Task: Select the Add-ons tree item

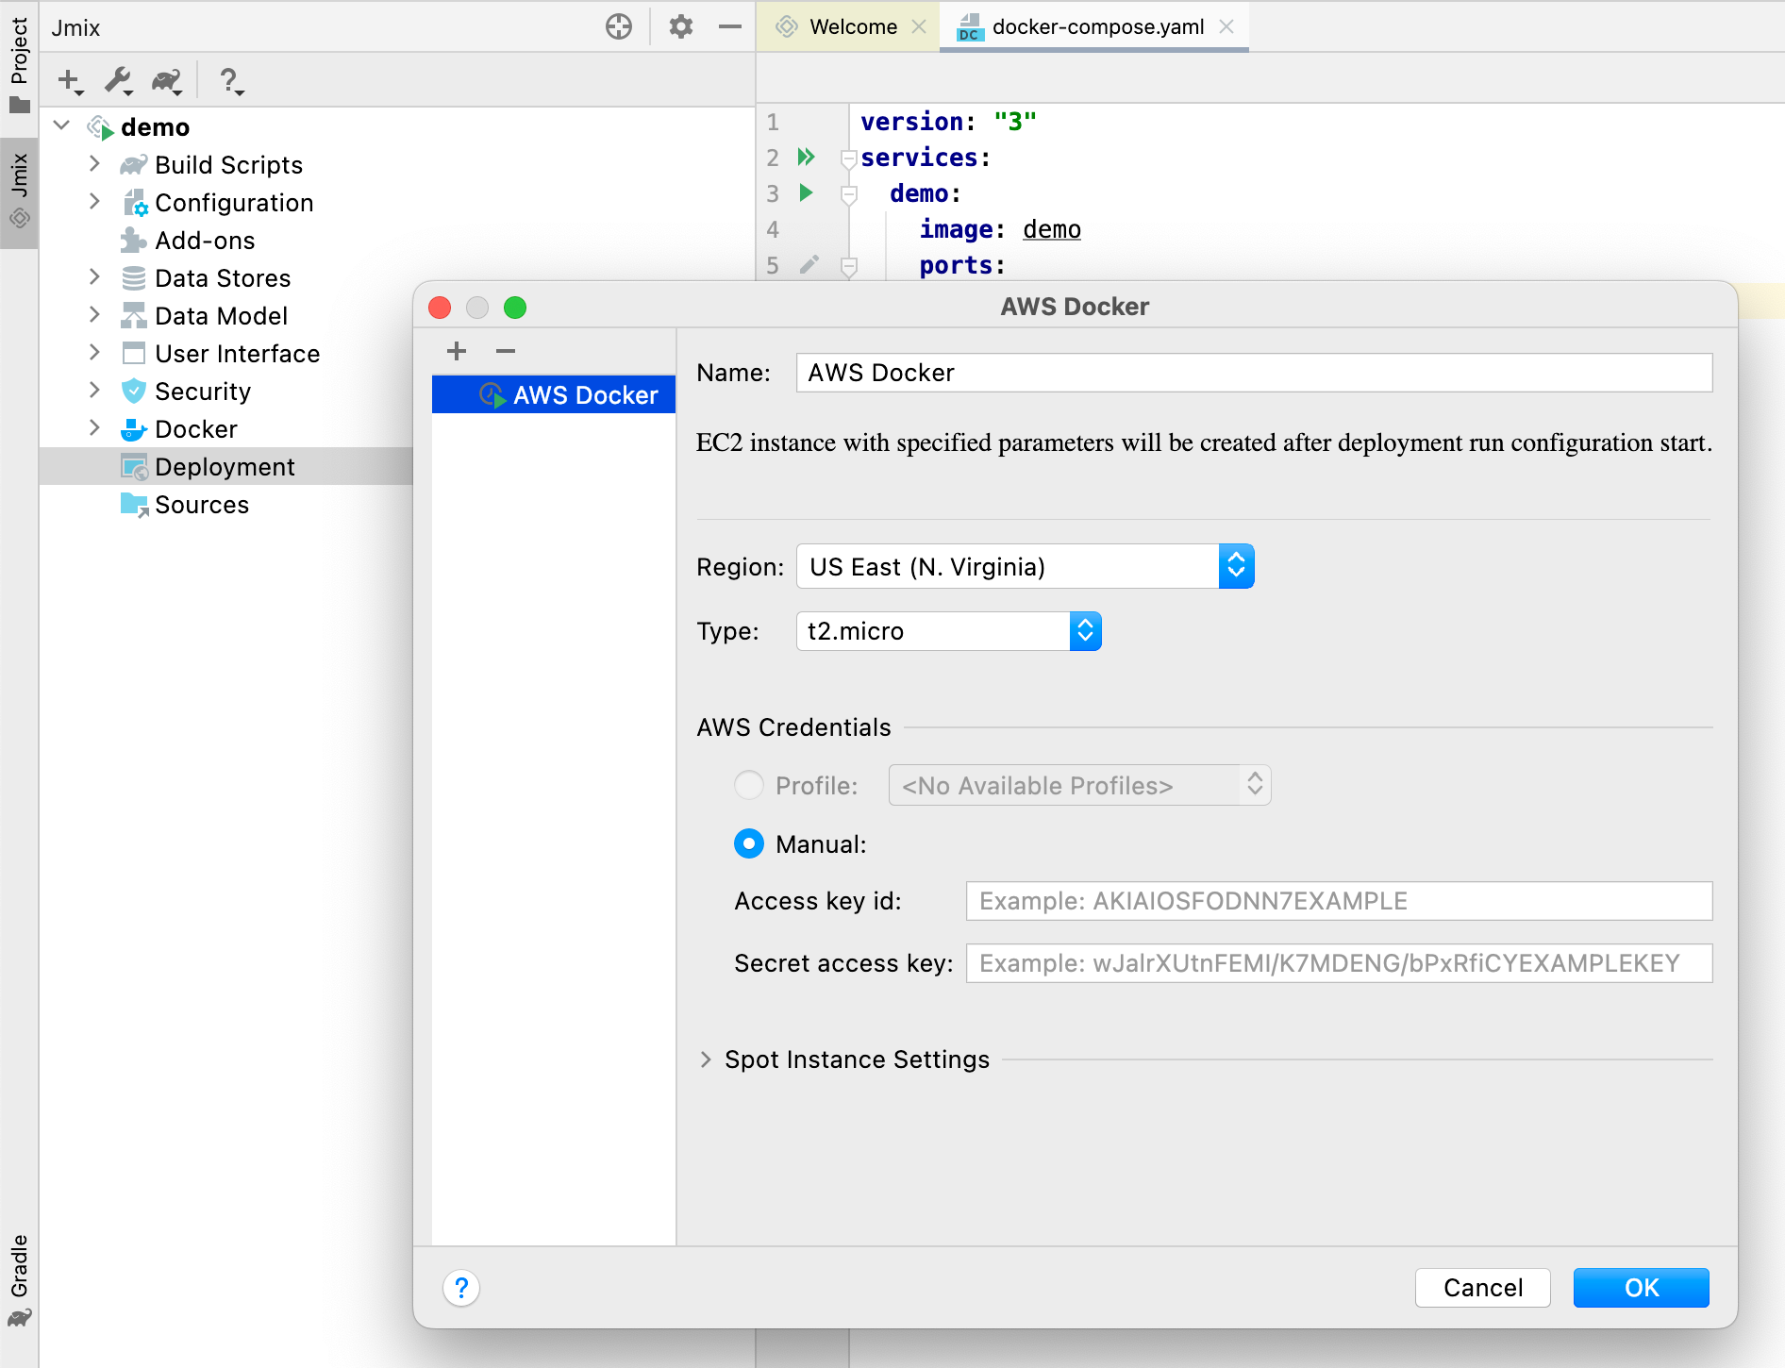Action: pyautogui.click(x=205, y=241)
